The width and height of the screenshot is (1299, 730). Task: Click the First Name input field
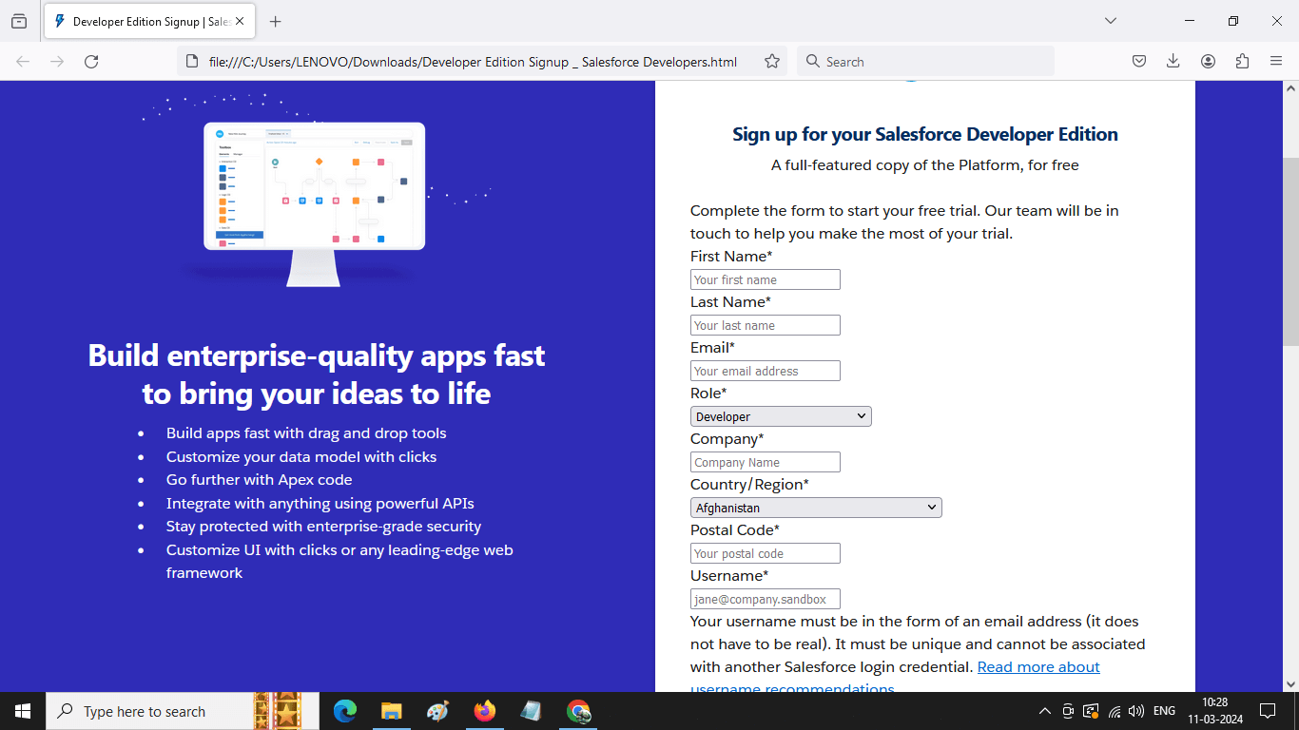pos(765,279)
